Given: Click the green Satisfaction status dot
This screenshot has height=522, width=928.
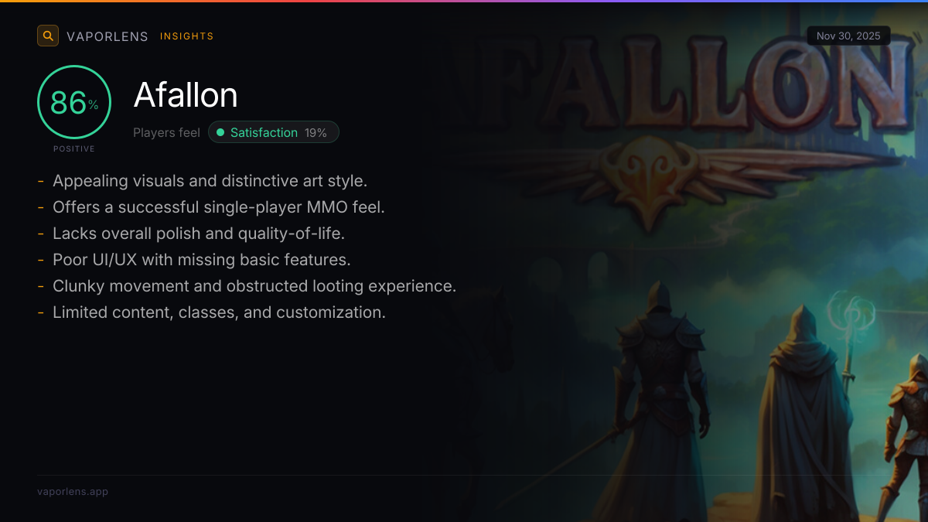Looking at the screenshot, I should point(220,133).
